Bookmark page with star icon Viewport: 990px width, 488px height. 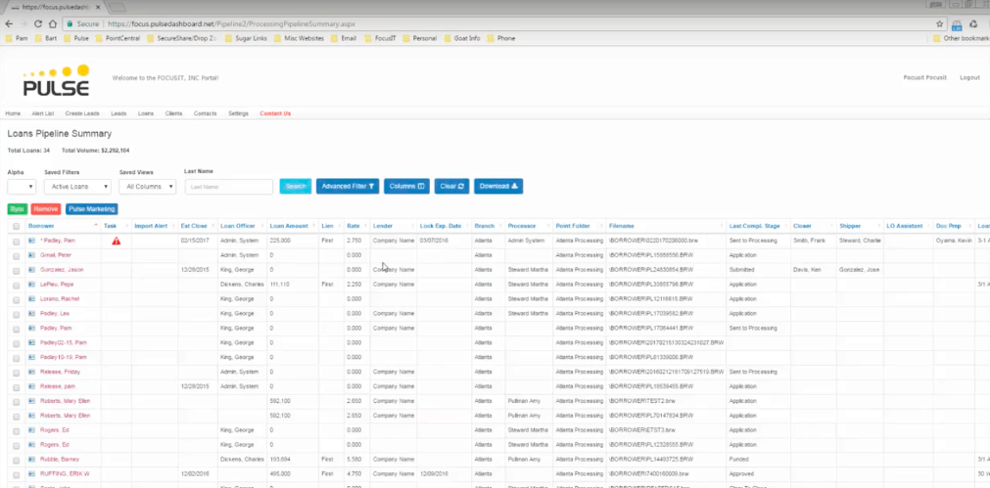(x=939, y=23)
